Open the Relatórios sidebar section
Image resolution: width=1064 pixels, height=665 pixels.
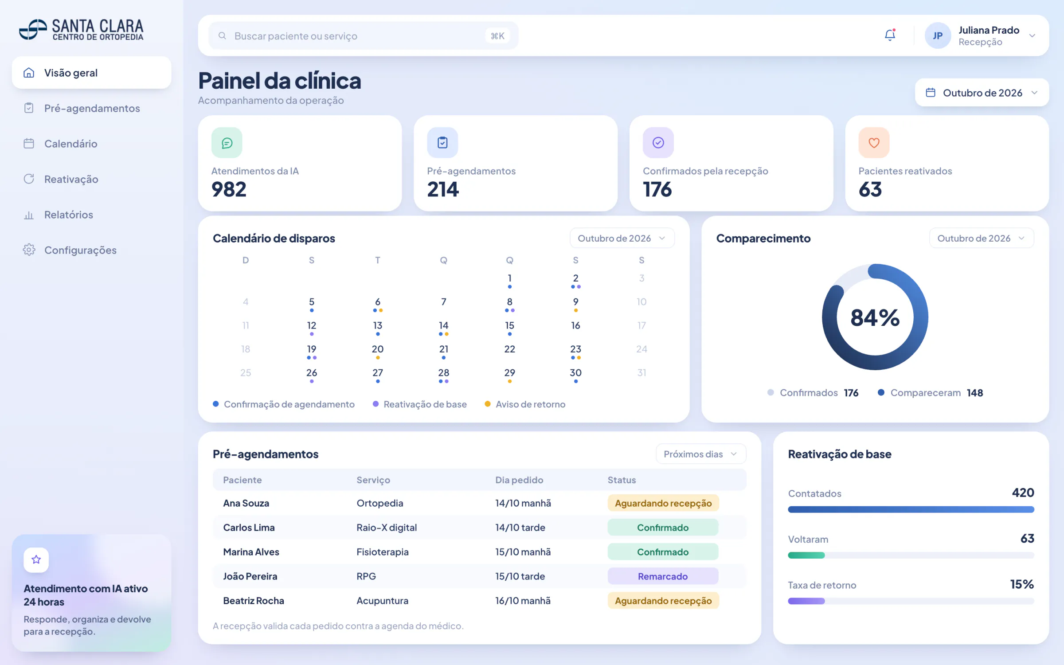[x=91, y=215]
